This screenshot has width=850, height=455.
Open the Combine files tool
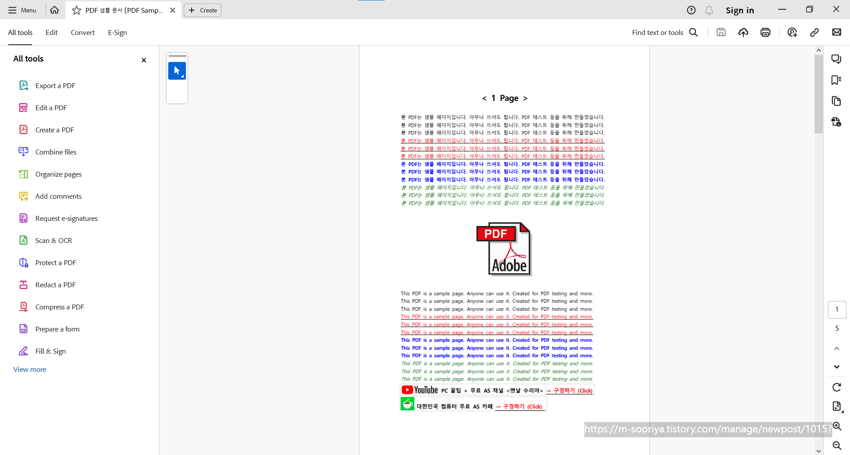[48, 152]
